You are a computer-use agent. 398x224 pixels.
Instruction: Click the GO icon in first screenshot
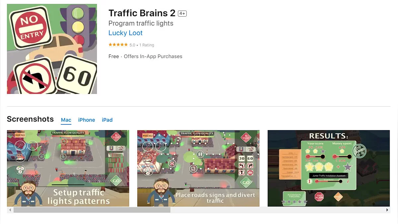(x=116, y=181)
